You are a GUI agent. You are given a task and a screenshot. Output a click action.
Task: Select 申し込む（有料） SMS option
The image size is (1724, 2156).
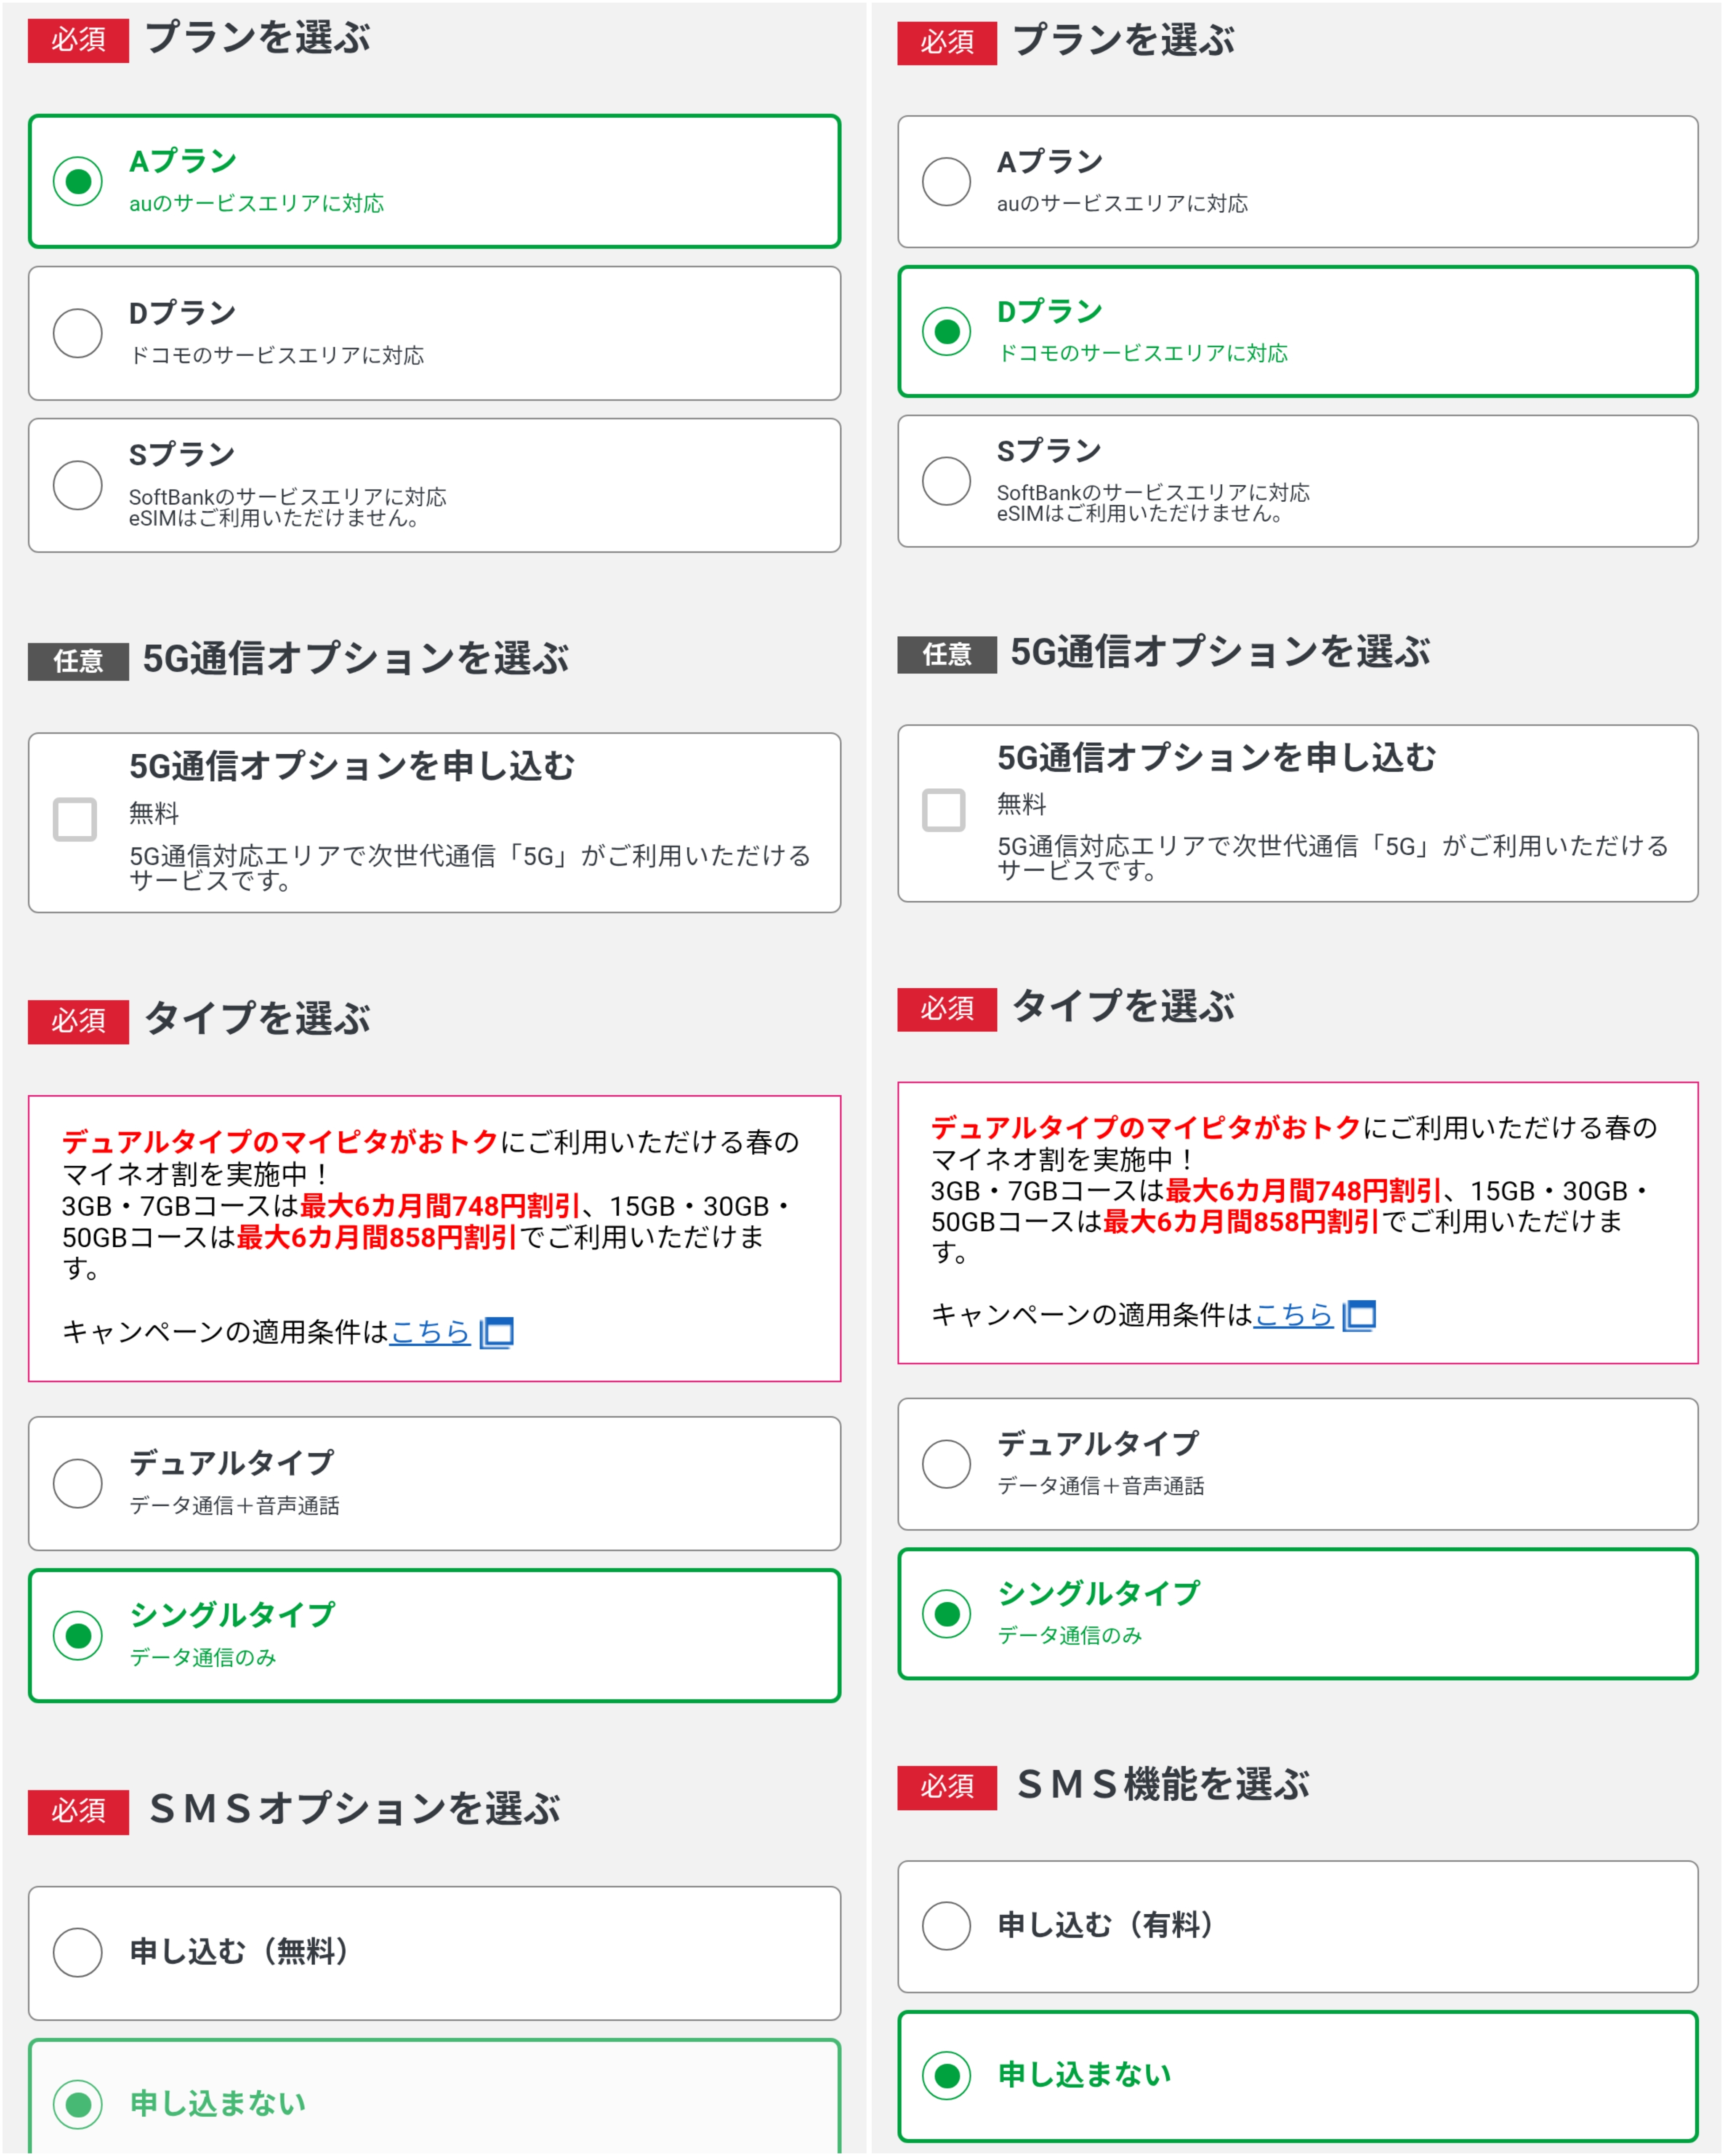point(947,1926)
